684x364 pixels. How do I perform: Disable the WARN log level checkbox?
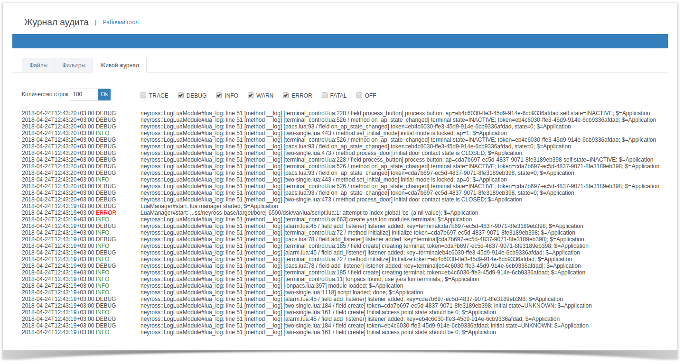(251, 96)
